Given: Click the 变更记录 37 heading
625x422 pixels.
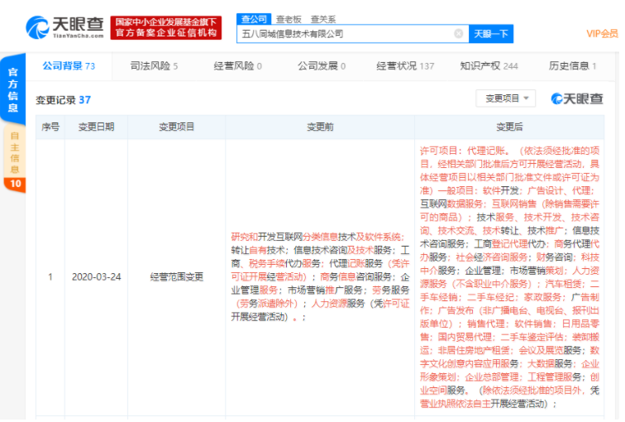Looking at the screenshot, I should (64, 100).
